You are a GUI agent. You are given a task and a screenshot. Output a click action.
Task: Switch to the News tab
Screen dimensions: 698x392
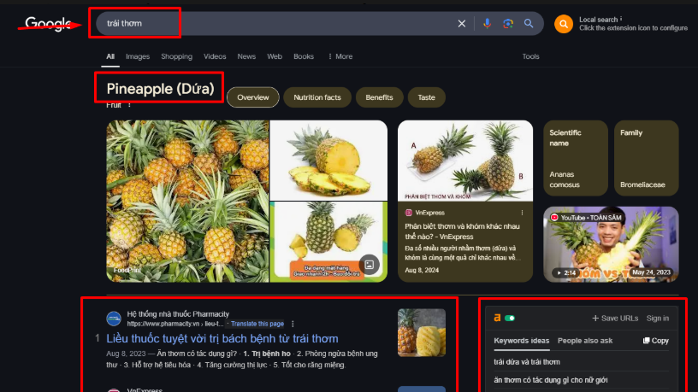246,56
